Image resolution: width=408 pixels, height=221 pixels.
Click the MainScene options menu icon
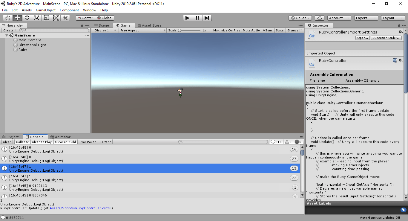(x=87, y=35)
